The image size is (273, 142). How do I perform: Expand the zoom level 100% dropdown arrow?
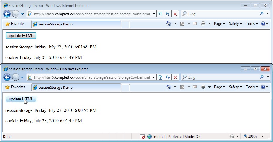[263, 136]
